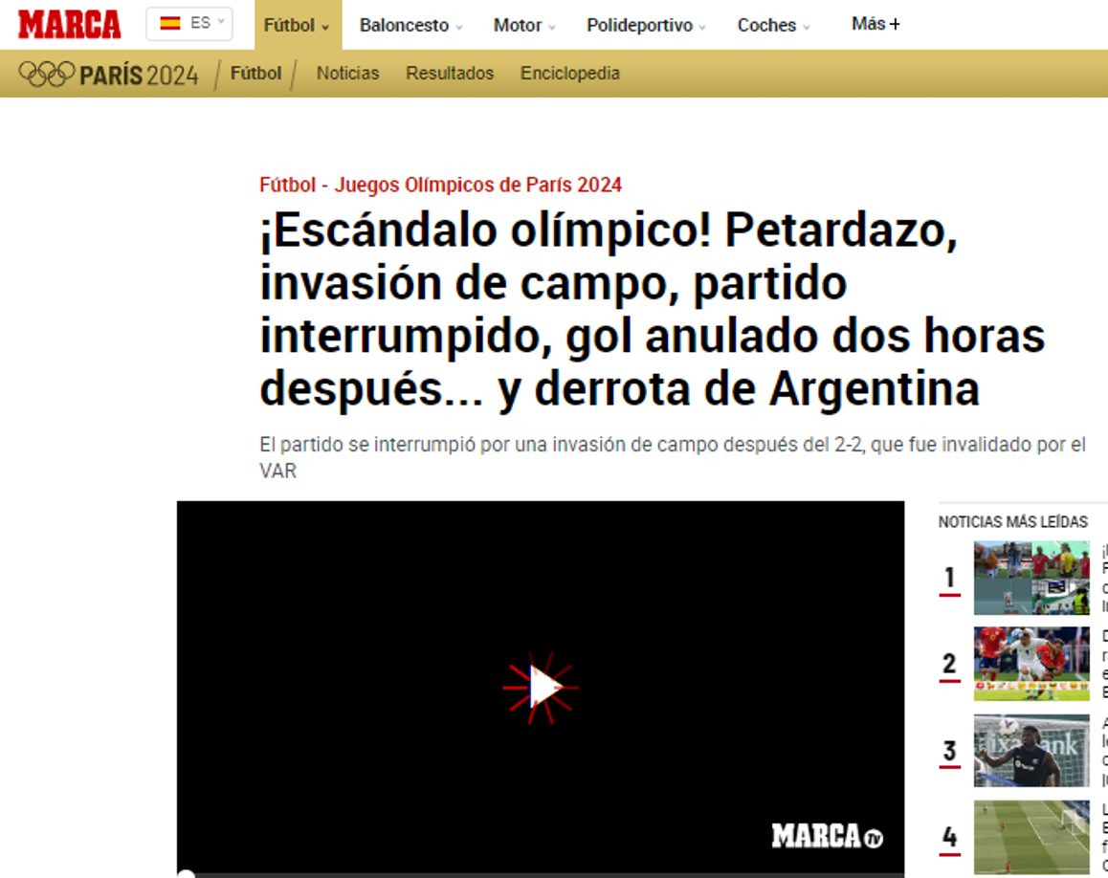Screen dimensions: 1108x878
Task: Open the second most-read story thumbnail
Action: [1030, 663]
